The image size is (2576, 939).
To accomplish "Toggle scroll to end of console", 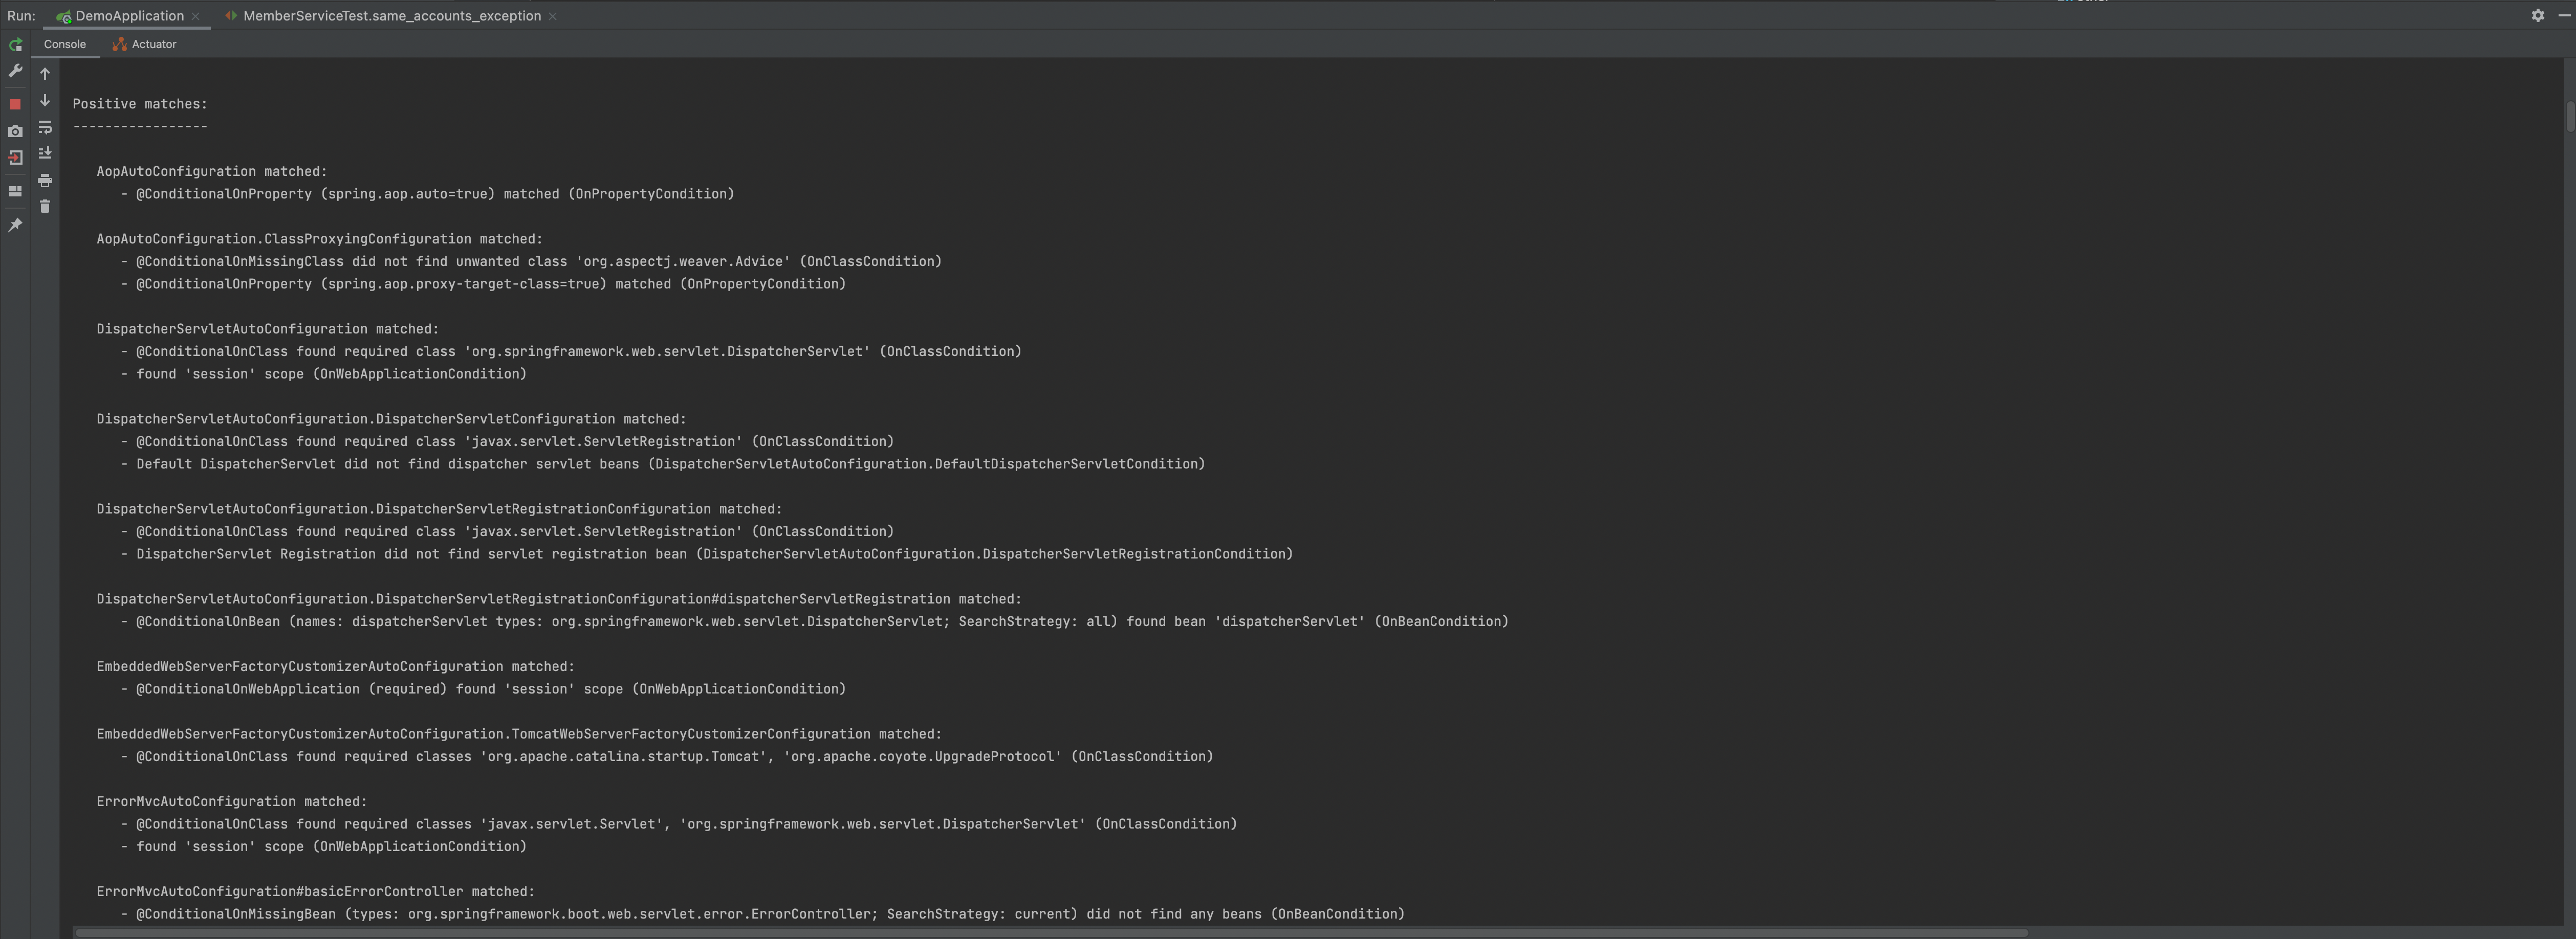I will pos(45,153).
